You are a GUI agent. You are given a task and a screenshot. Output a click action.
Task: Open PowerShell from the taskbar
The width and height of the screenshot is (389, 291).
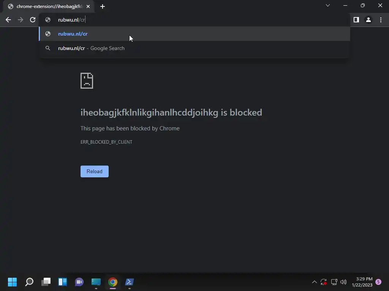[x=129, y=282]
